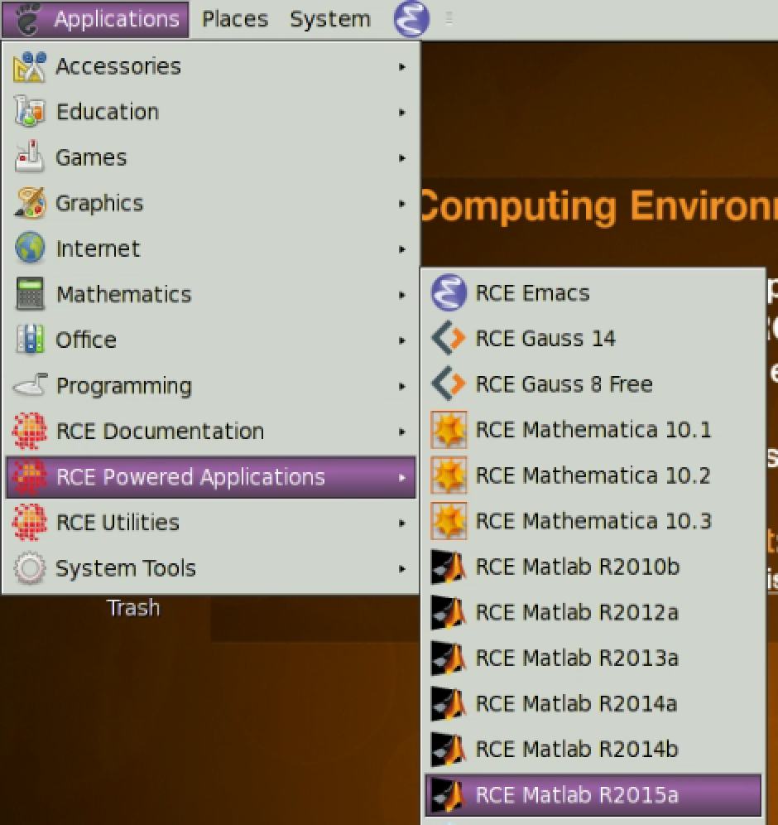Expand the Games submenu arrow
The height and width of the screenshot is (825, 778).
(402, 158)
